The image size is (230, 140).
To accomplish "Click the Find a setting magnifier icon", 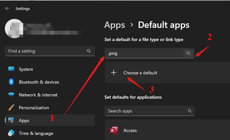I will click(88, 51).
